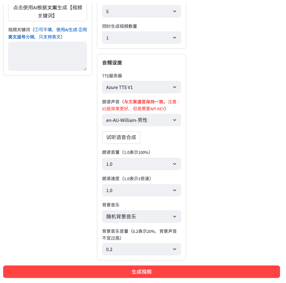
Task: Open the 朗读声音 voice dropdown
Action: [141, 120]
